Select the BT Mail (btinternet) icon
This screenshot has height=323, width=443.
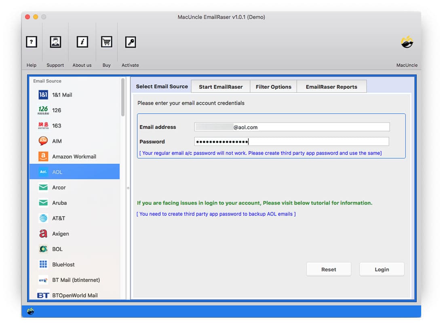click(43, 280)
